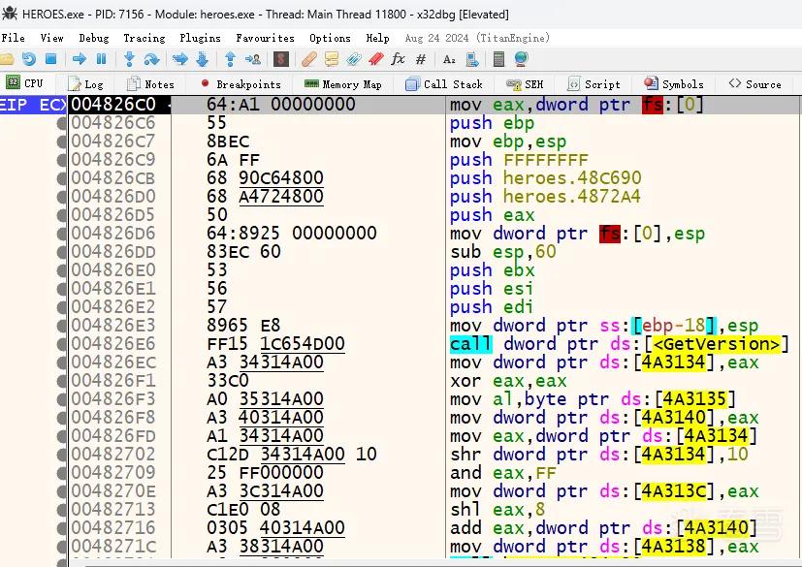This screenshot has width=802, height=567.
Task: Click the step into icon
Action: 129,59
